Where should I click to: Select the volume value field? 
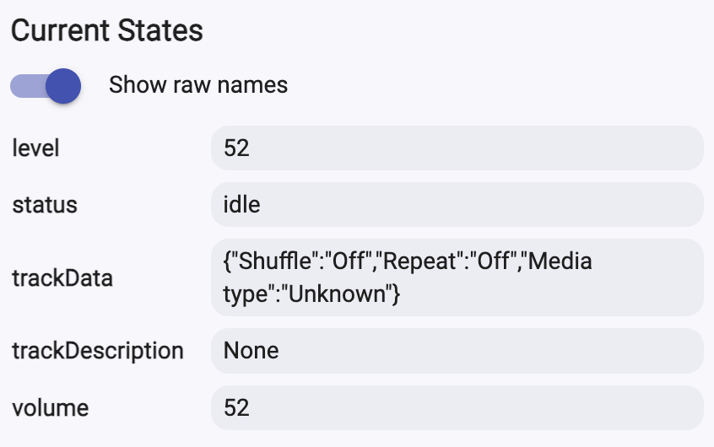coord(457,408)
